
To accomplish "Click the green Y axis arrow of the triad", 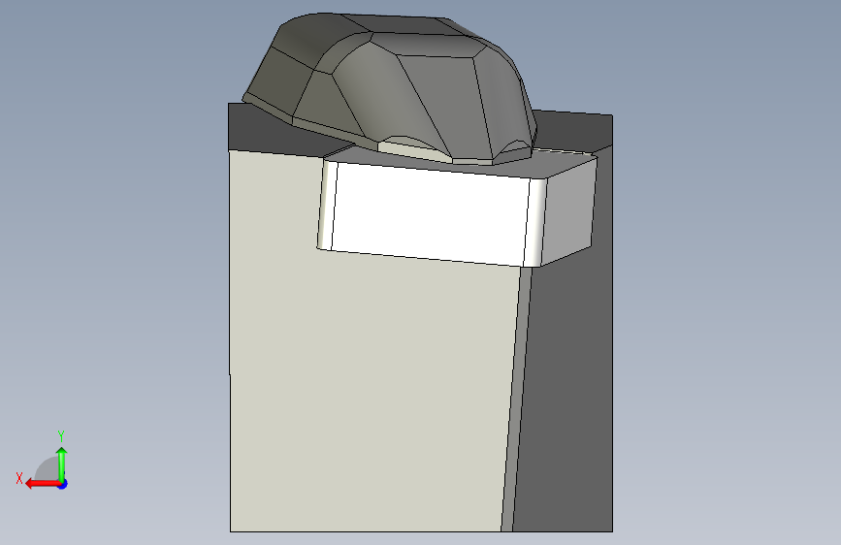I will click(x=62, y=464).
